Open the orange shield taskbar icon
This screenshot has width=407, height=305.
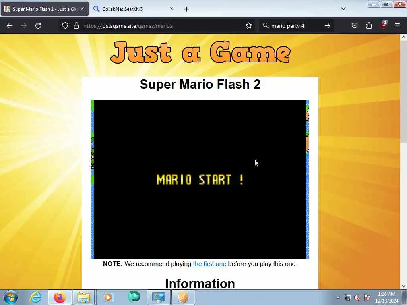coord(183,297)
